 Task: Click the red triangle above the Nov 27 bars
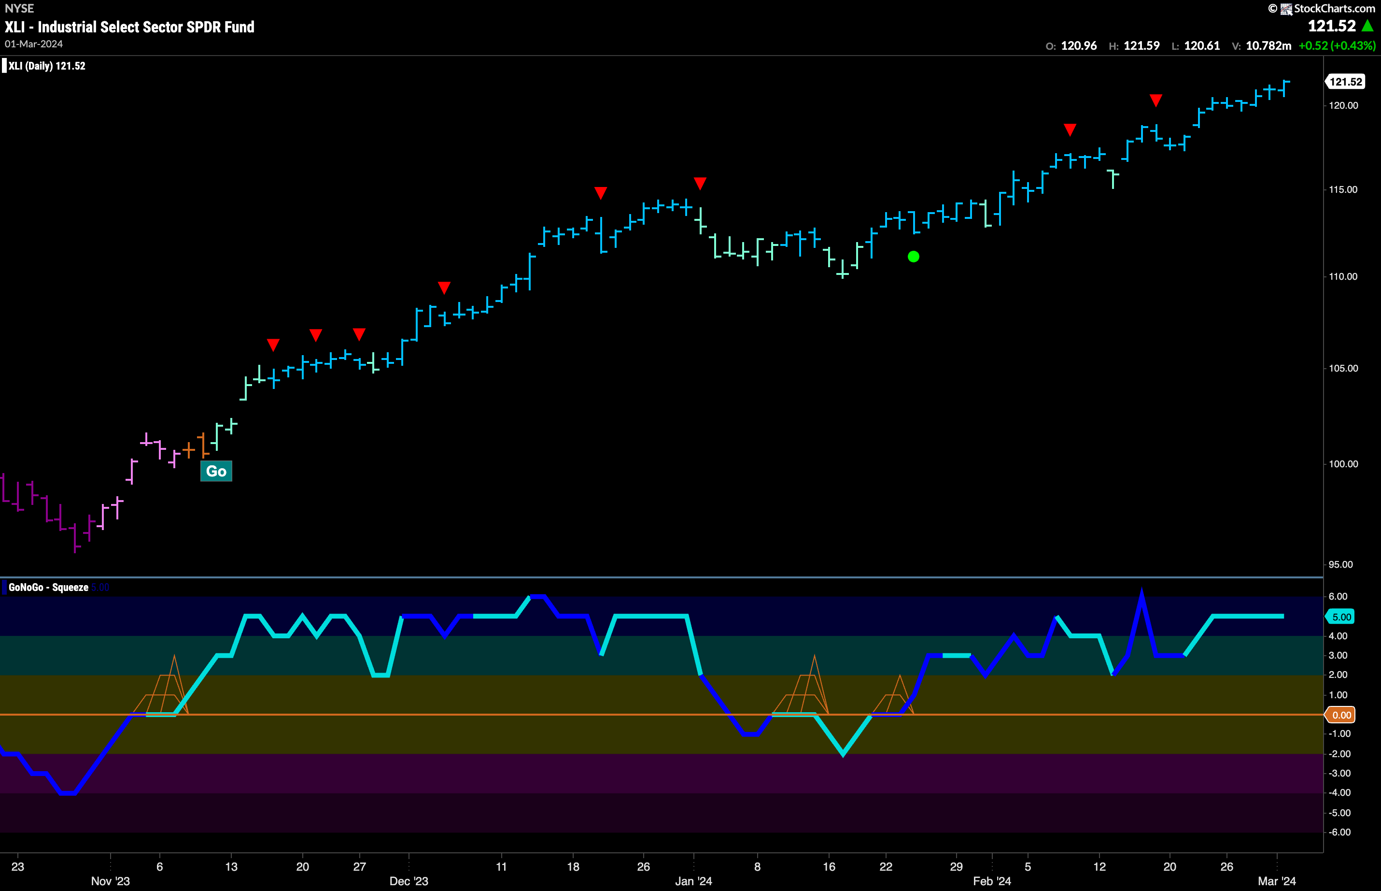(x=359, y=334)
